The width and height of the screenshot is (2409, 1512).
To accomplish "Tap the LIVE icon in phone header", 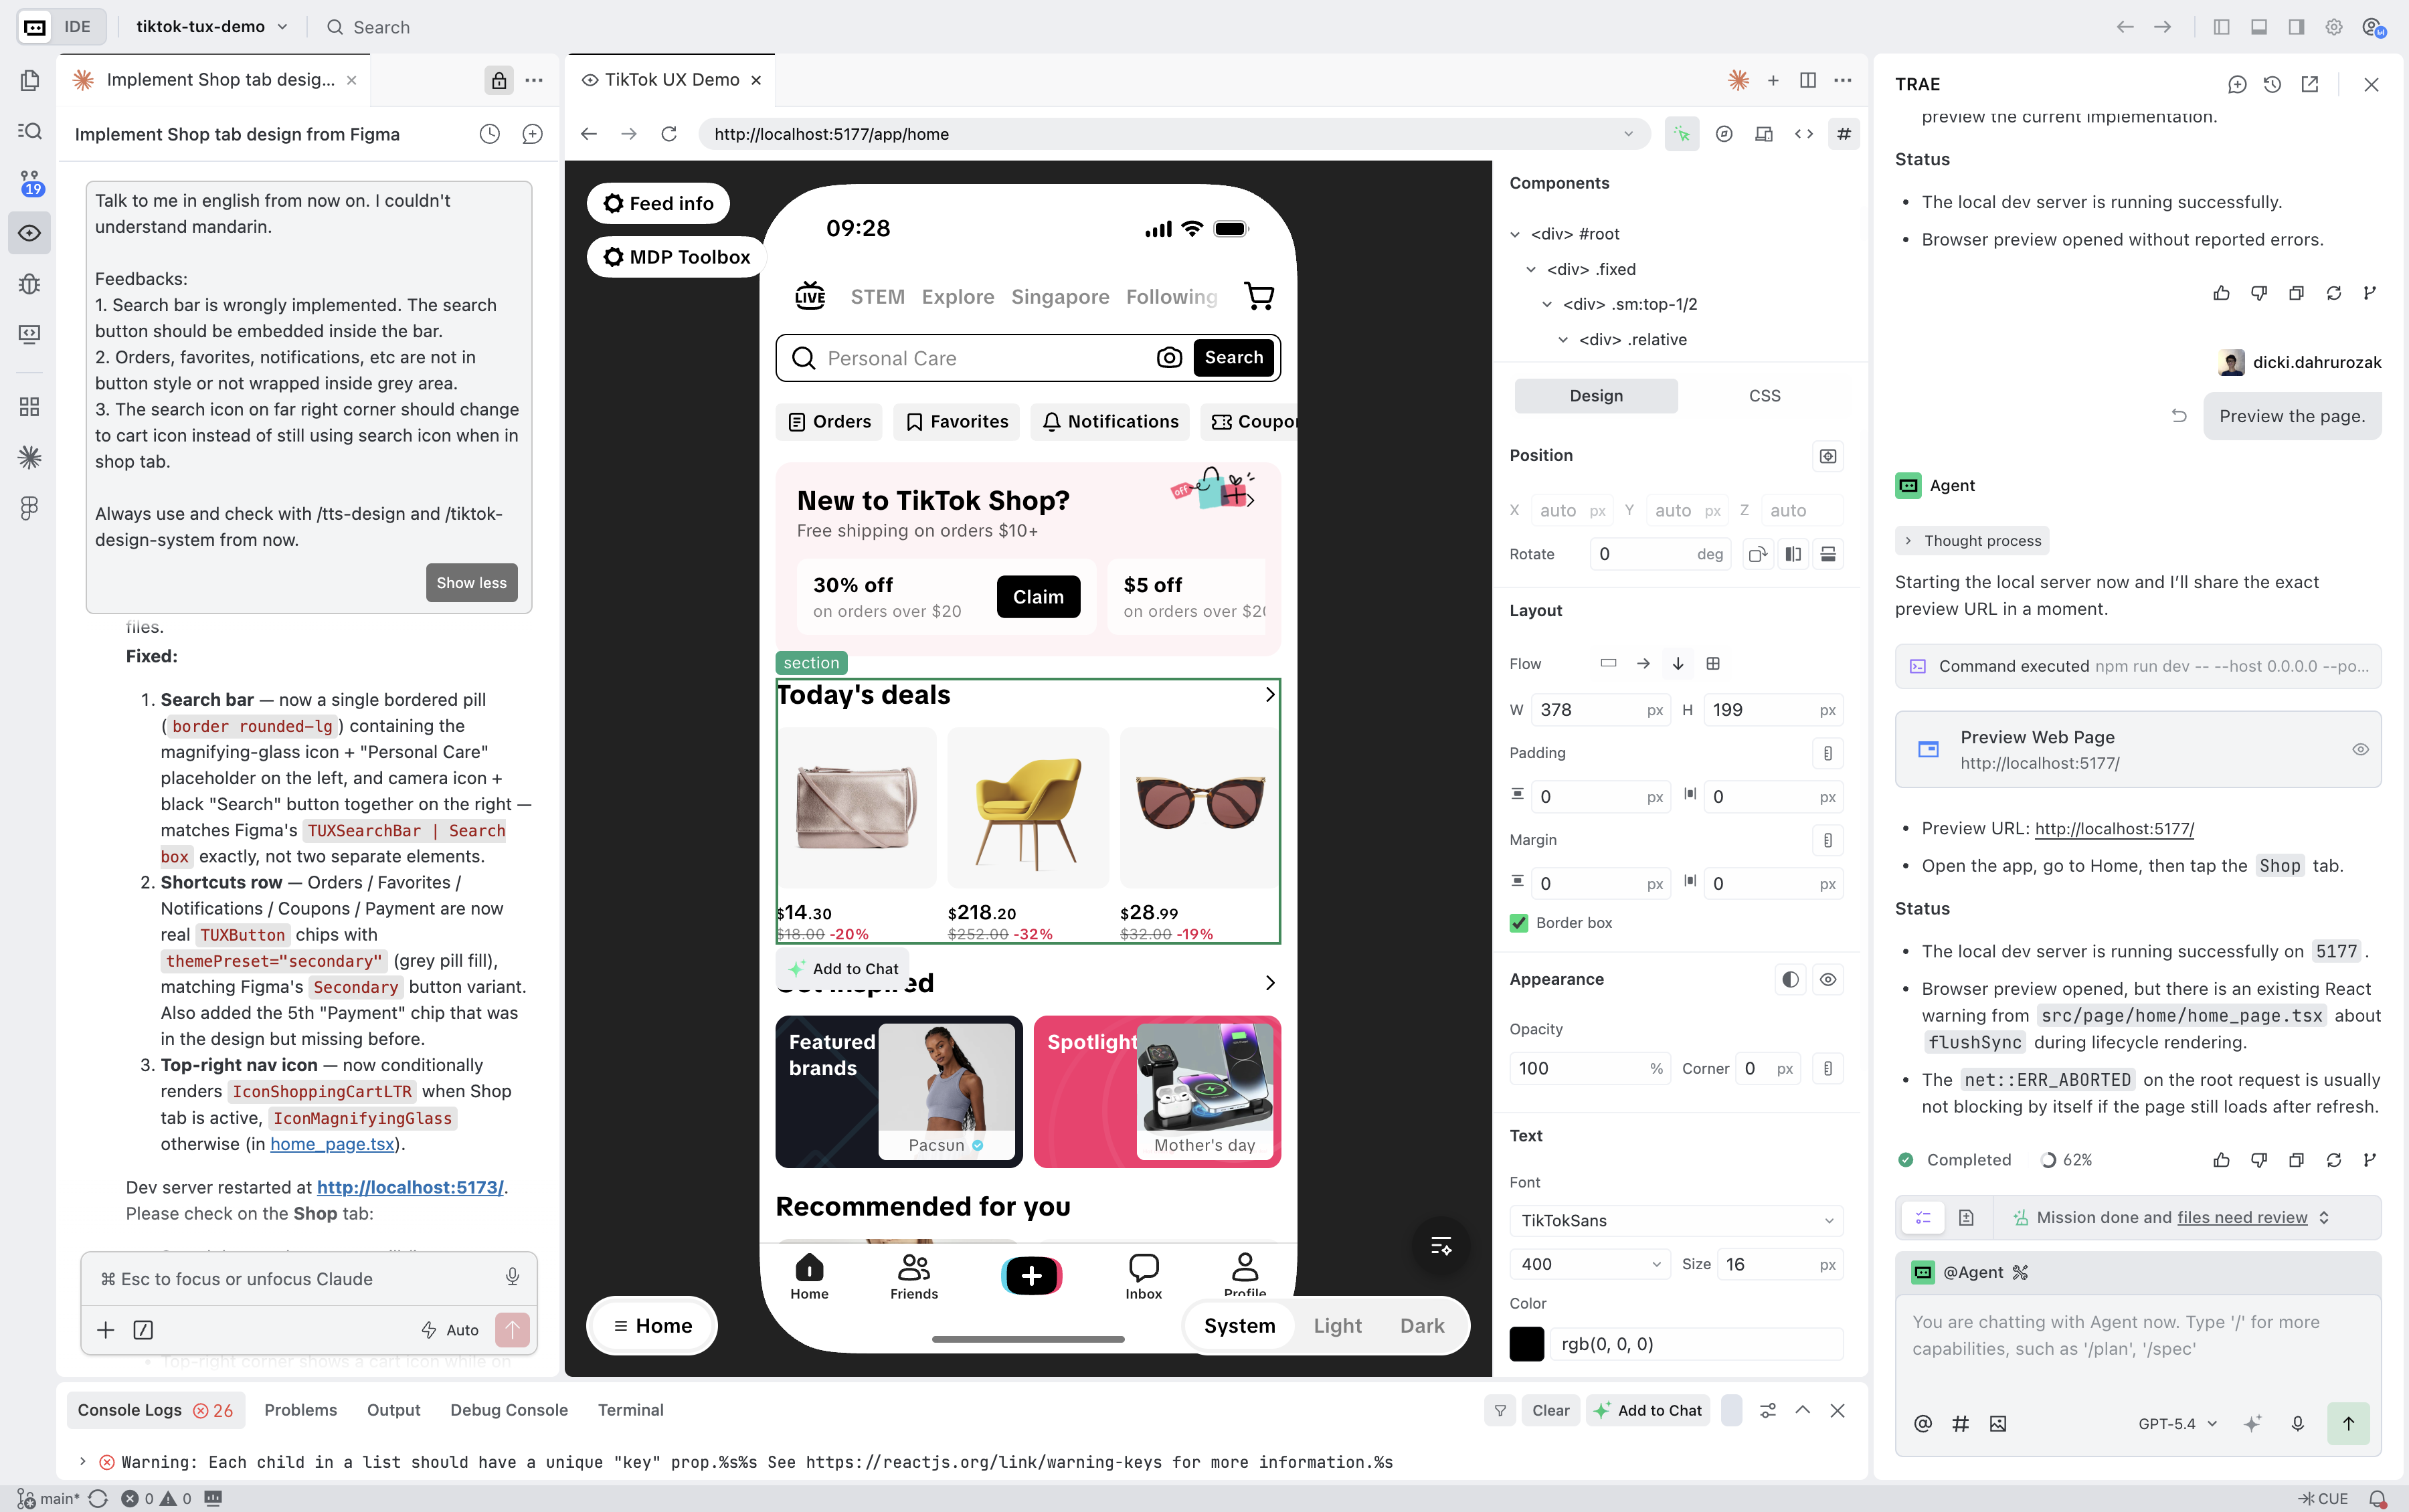I will pyautogui.click(x=810, y=296).
